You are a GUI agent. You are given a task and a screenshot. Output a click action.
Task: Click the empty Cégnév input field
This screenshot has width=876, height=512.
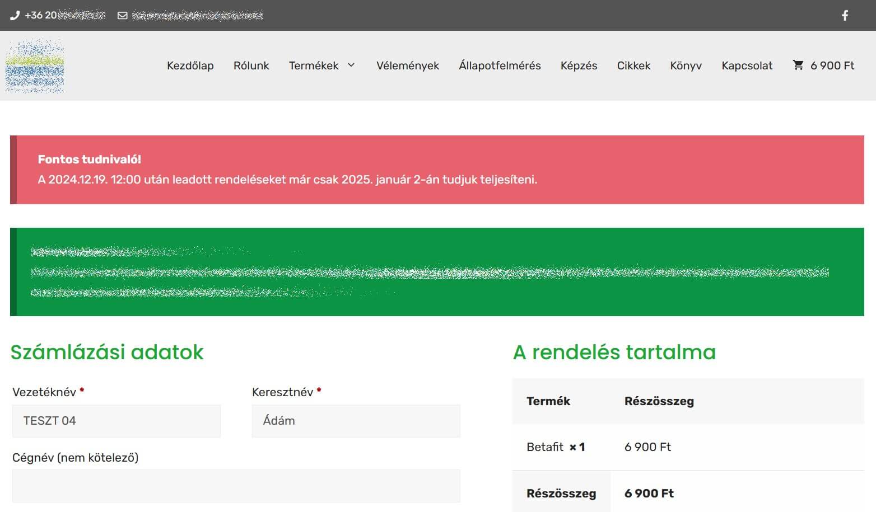(x=236, y=486)
